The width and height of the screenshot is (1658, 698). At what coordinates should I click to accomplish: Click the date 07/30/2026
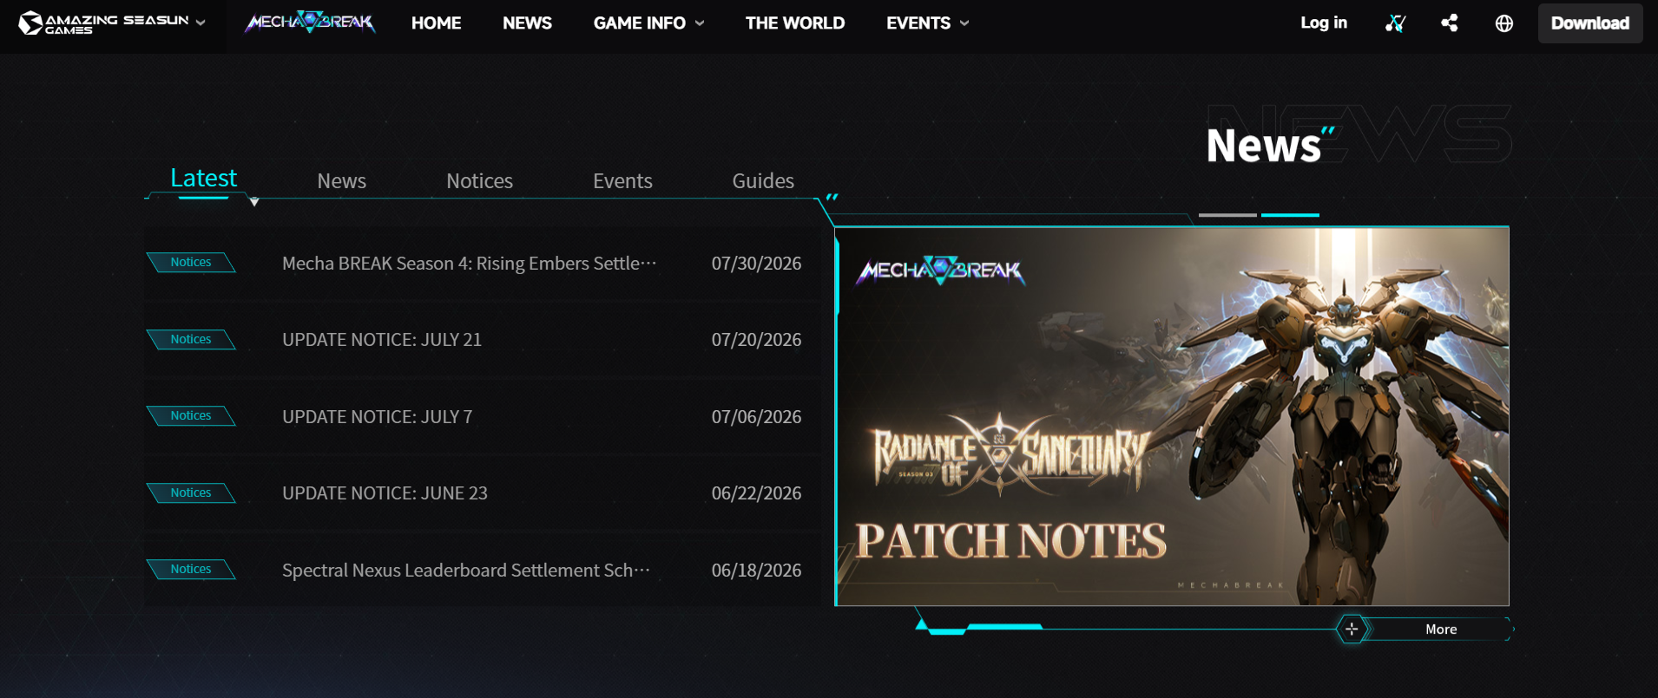756,264
